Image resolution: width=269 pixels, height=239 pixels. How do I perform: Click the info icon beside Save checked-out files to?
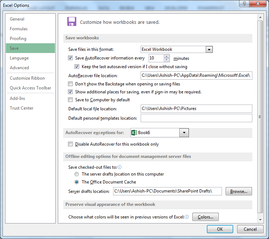click(120, 167)
